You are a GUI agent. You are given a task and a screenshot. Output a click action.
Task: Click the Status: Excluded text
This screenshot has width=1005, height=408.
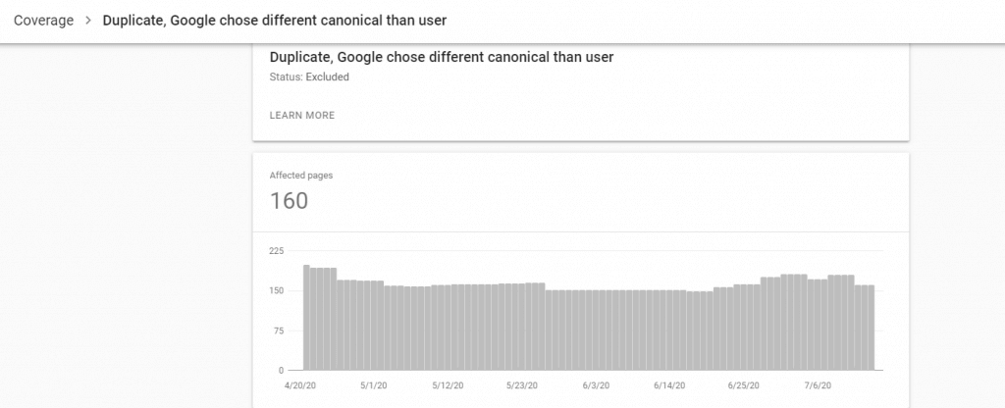pos(309,76)
